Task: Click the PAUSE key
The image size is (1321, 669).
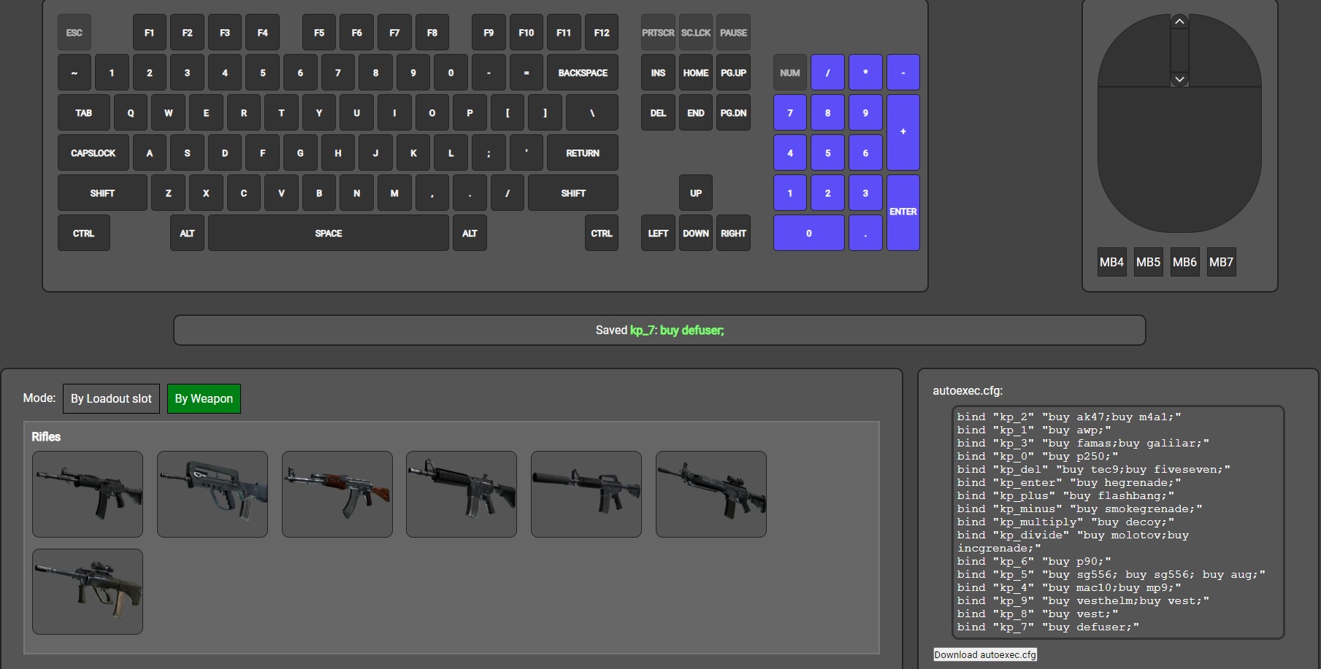Action: click(x=734, y=33)
